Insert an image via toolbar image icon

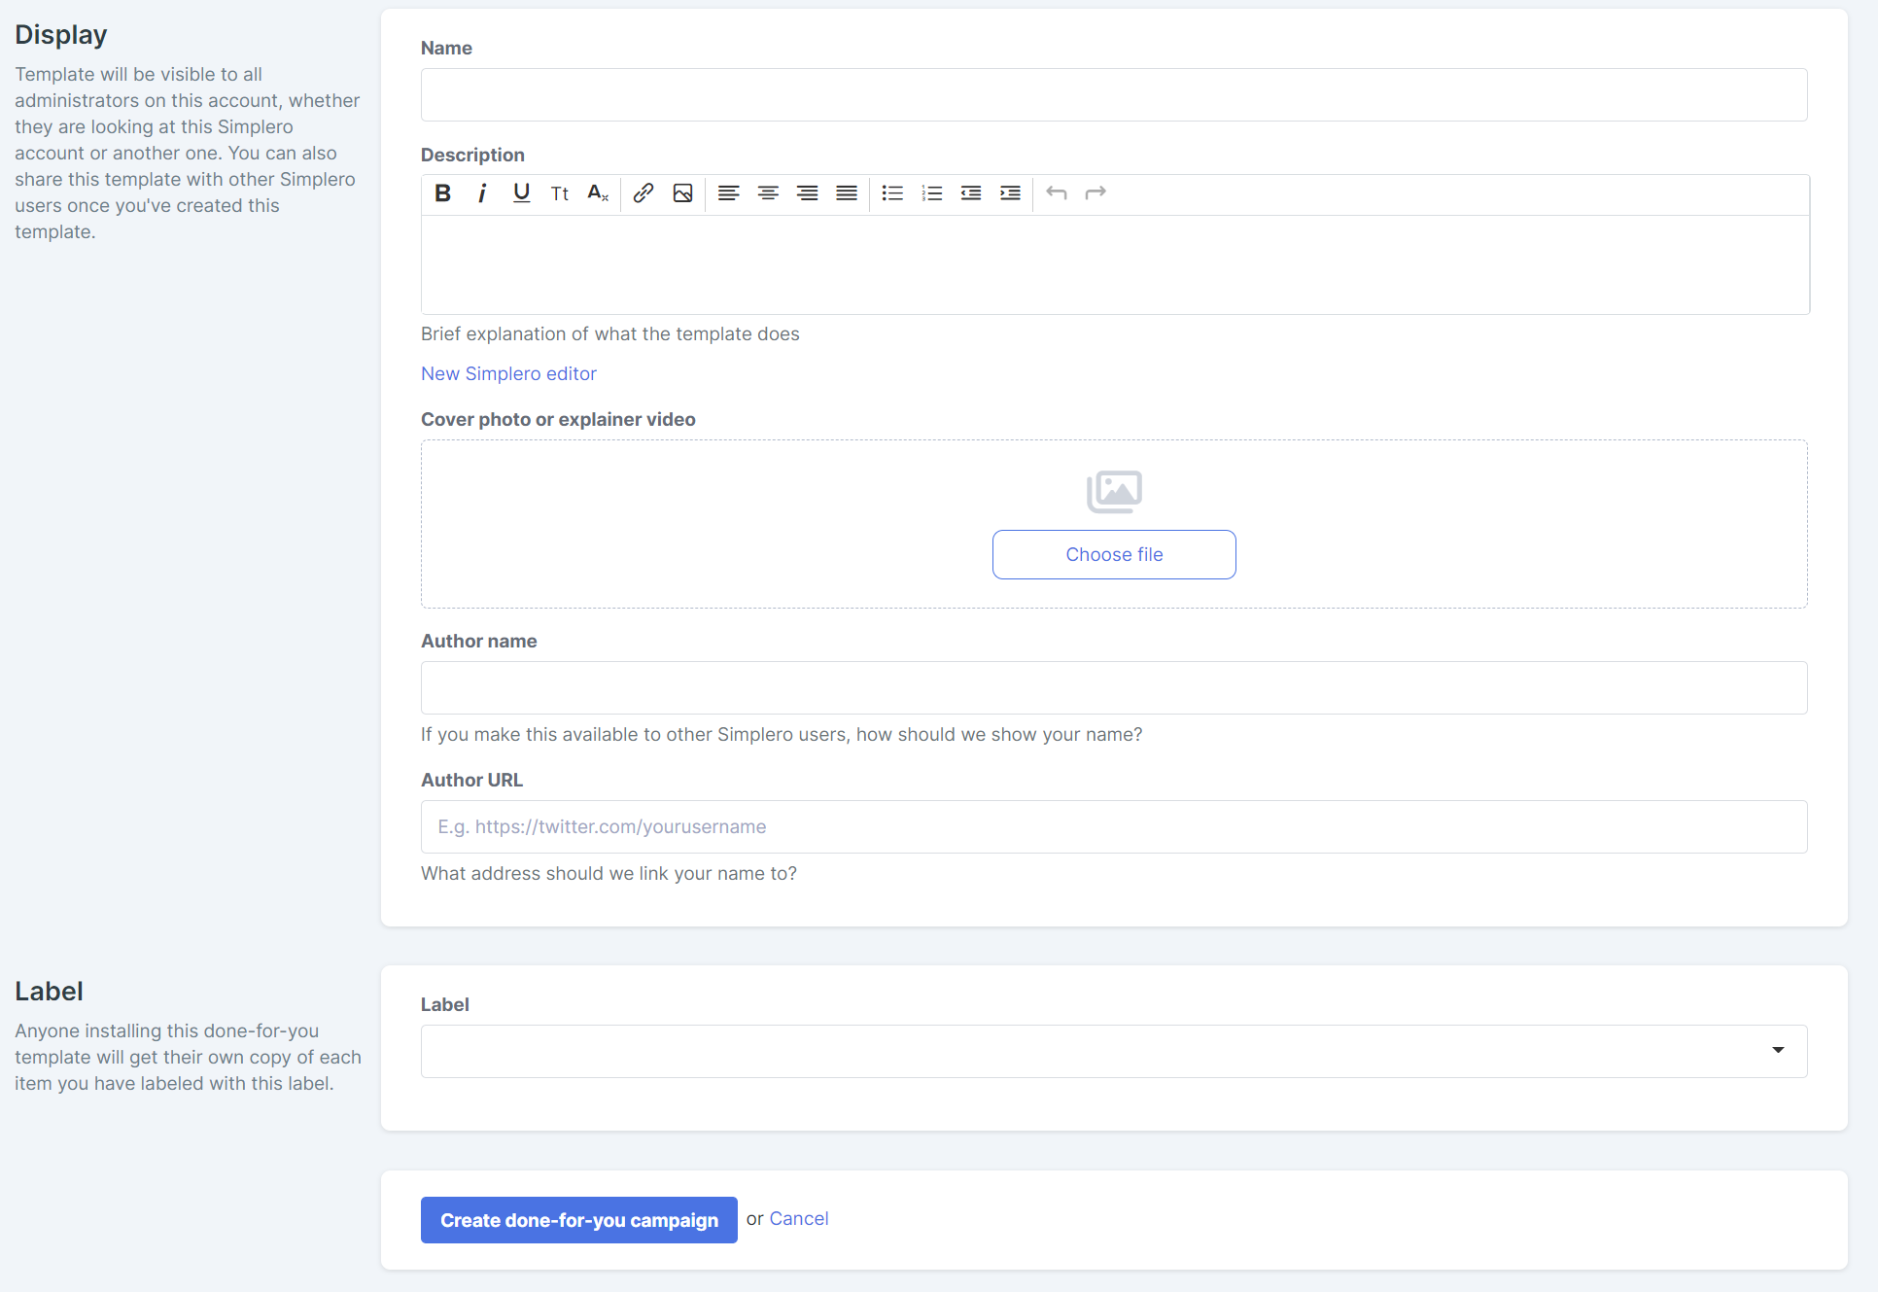[x=683, y=193]
